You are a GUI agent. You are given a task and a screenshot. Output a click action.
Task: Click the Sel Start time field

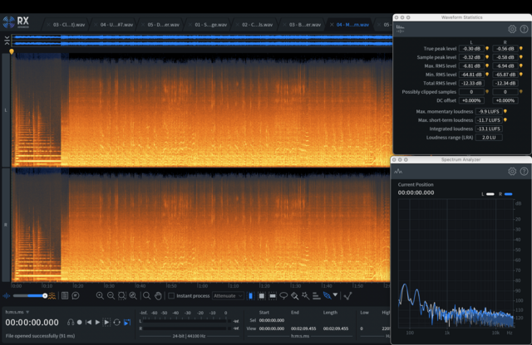click(272, 320)
